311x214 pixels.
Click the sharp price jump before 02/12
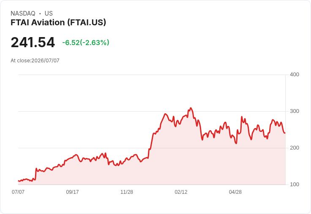coord(151,142)
